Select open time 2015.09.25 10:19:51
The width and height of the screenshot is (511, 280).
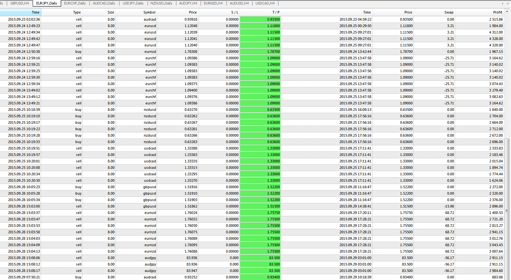tap(24, 148)
